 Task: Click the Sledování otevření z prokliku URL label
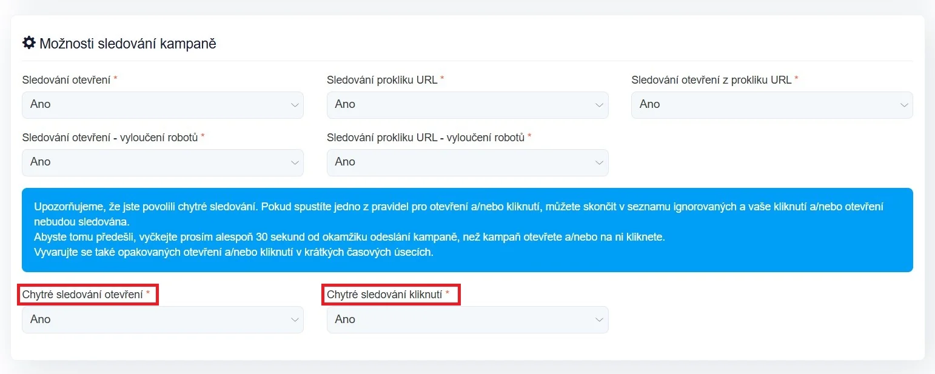(711, 80)
